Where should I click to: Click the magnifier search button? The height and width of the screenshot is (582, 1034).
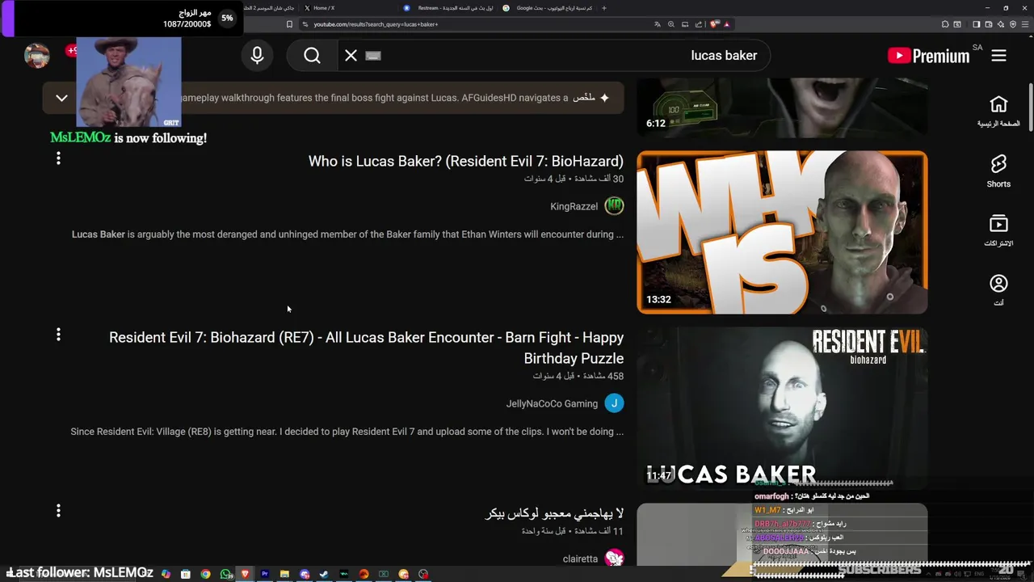pyautogui.click(x=313, y=55)
